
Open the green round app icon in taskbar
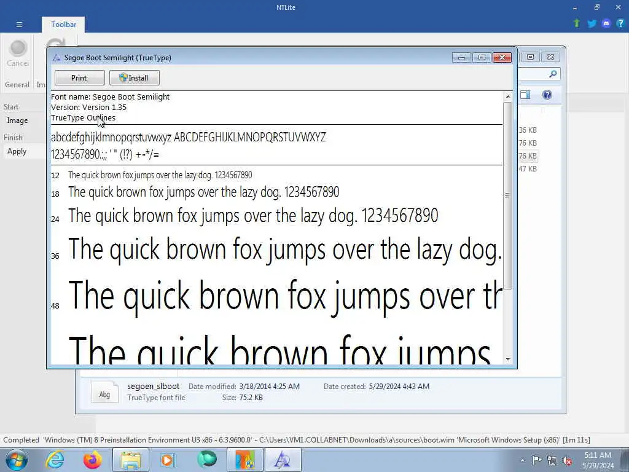coord(206,459)
